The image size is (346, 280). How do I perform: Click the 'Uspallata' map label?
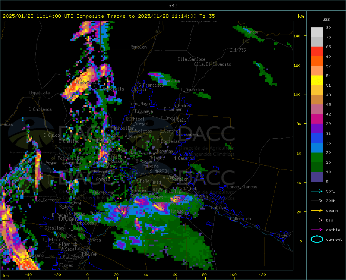[40, 93]
